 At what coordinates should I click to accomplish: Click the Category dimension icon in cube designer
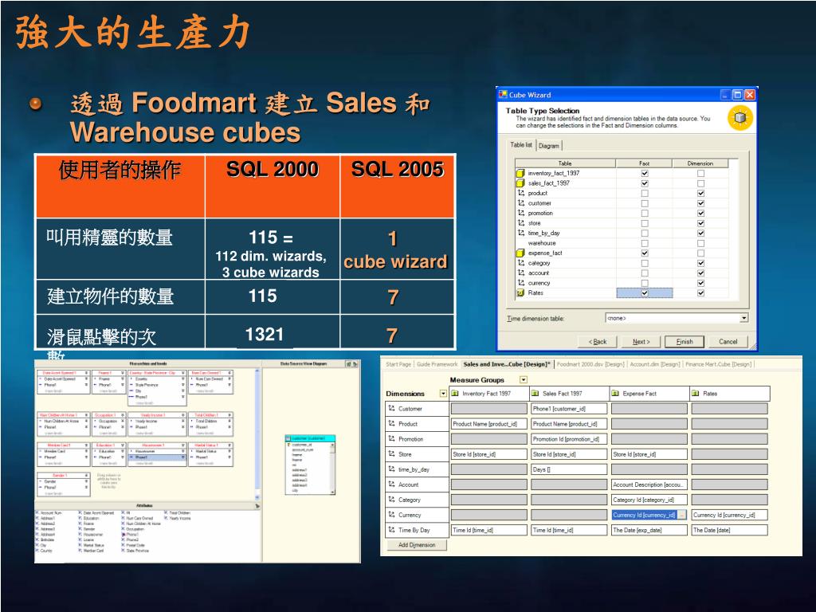(x=391, y=499)
